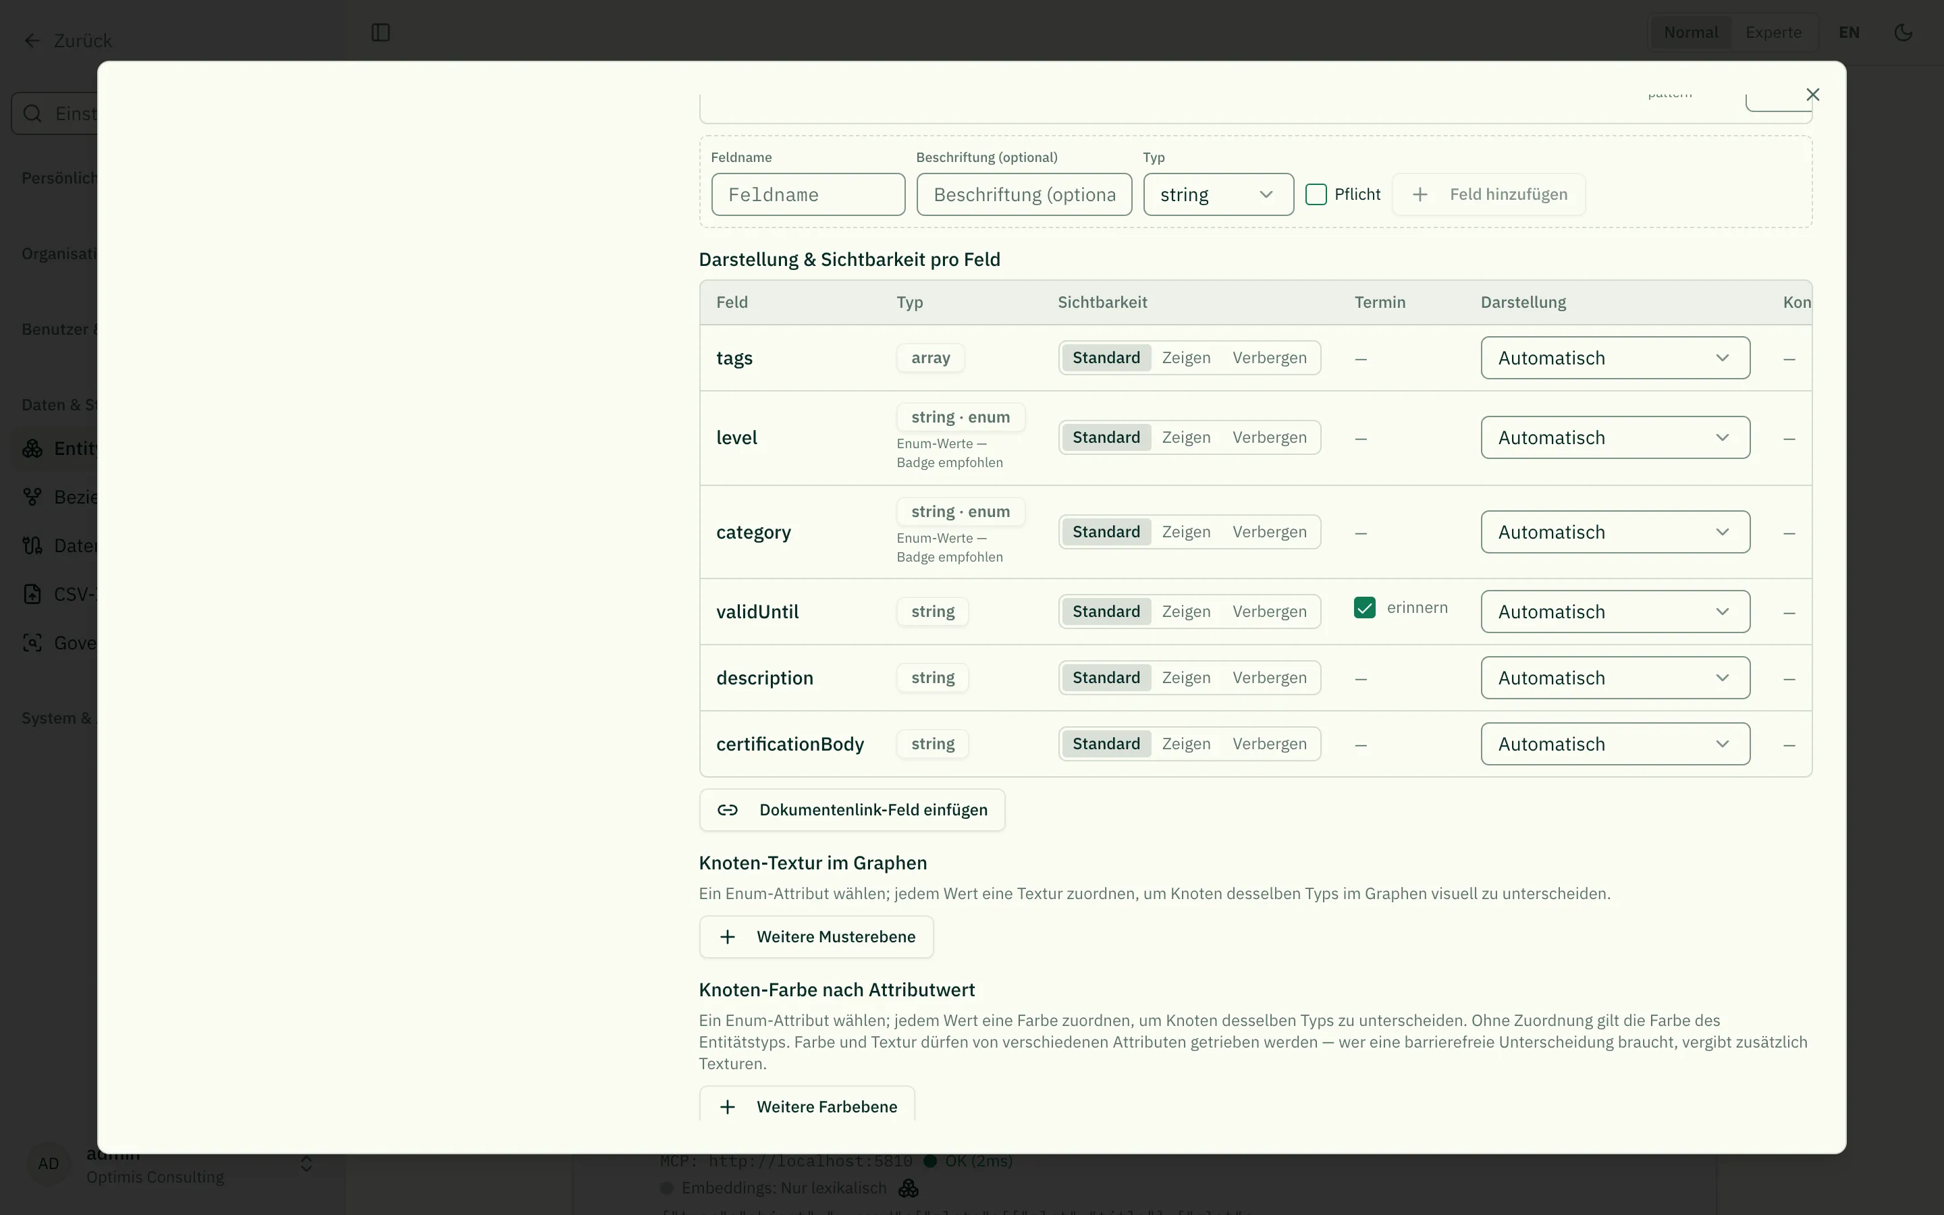Expand the user account switcher chevrons
The image size is (1944, 1215).
306,1164
